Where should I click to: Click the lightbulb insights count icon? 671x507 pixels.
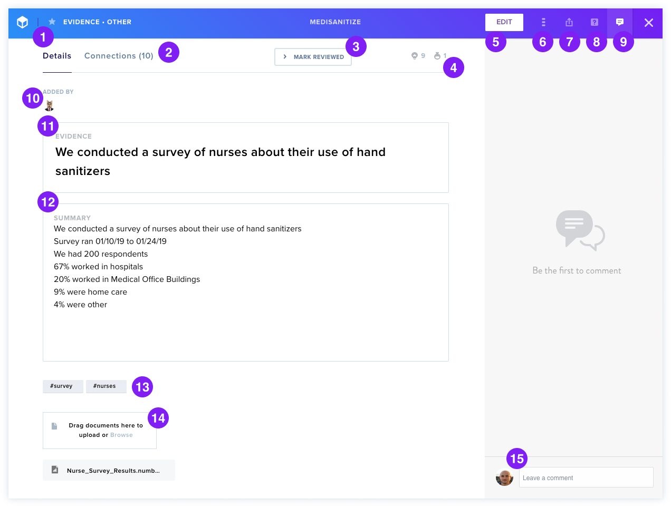coord(415,56)
